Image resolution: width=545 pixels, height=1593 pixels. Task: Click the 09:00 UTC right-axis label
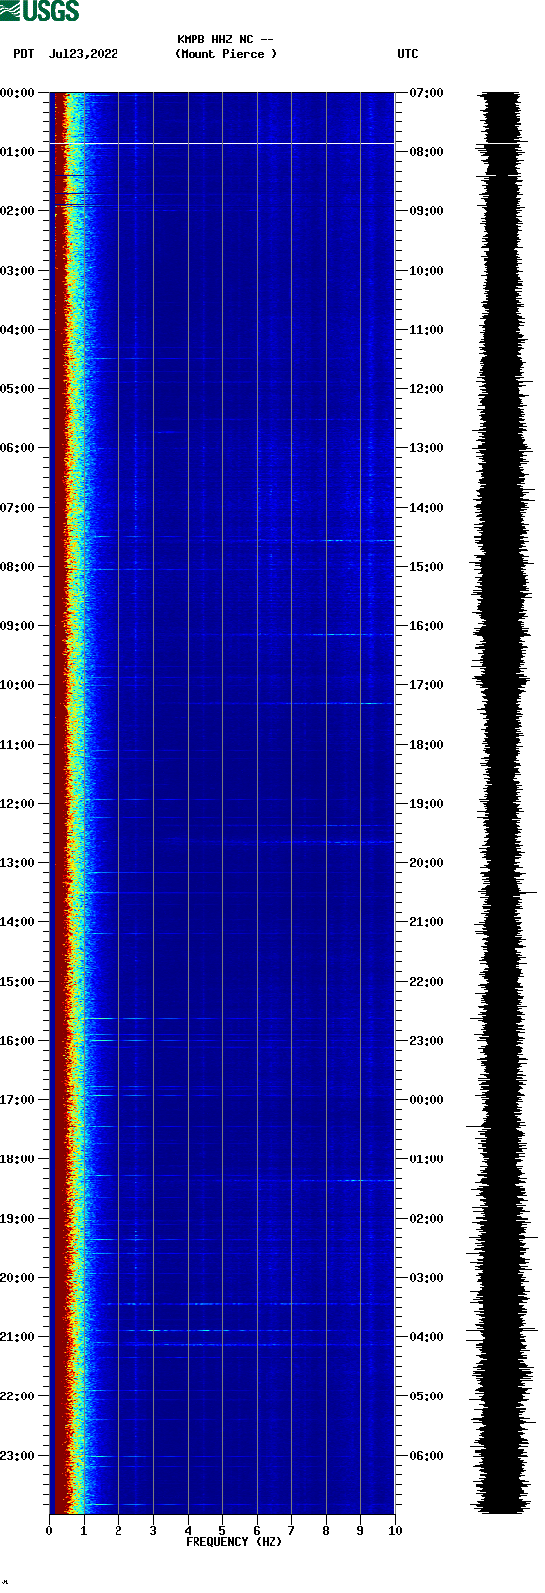pos(427,211)
